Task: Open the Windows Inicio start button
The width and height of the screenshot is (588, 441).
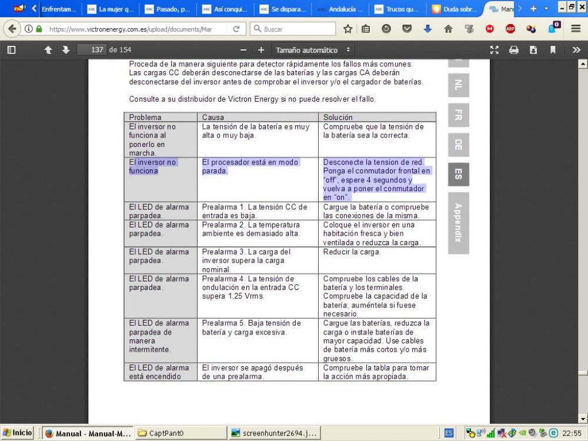Action: pyautogui.click(x=17, y=433)
